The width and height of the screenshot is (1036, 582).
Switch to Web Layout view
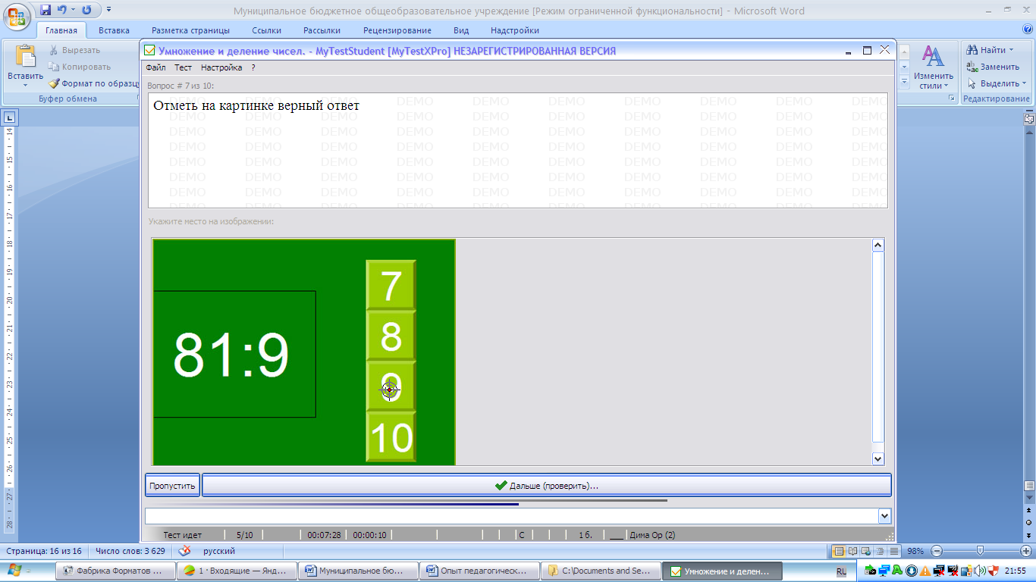pyautogui.click(x=866, y=551)
